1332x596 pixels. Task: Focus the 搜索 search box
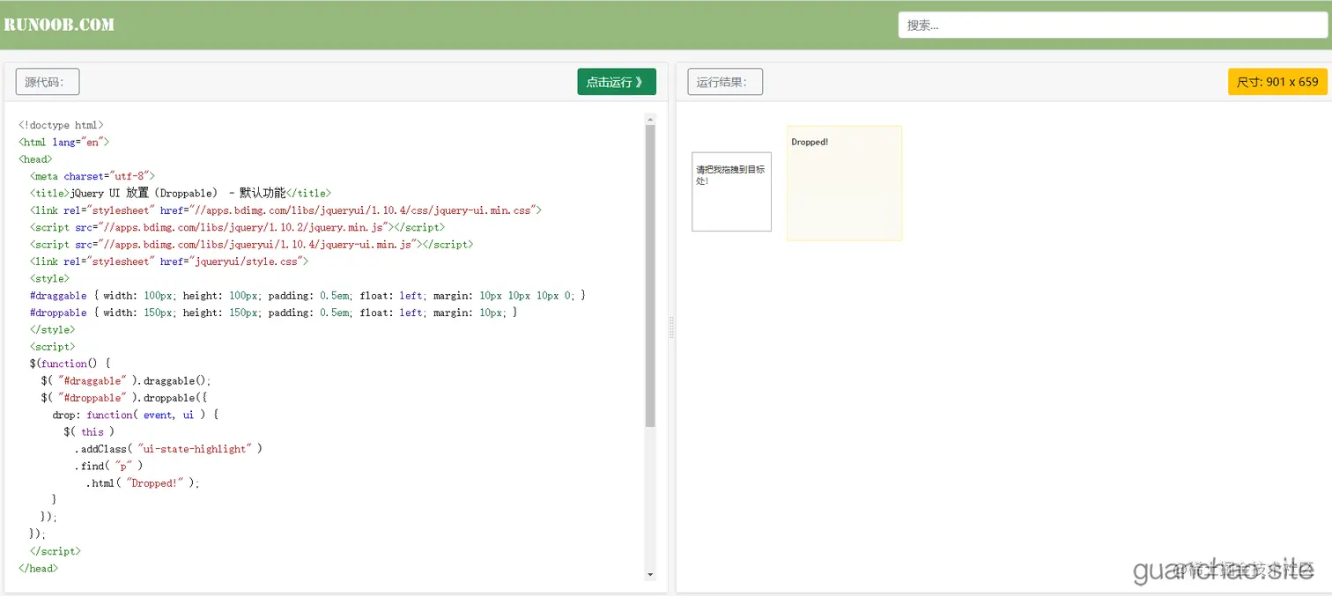pos(1113,25)
